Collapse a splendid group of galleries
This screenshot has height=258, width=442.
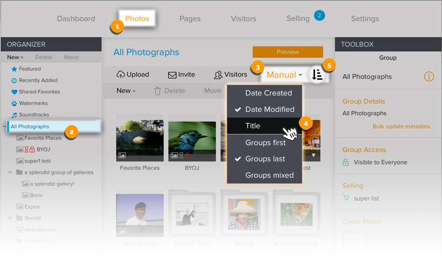pyautogui.click(x=10, y=172)
